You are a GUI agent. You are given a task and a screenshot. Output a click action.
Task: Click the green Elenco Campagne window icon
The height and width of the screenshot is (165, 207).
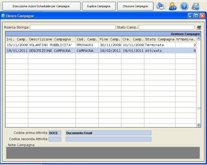pyautogui.click(x=3, y=16)
